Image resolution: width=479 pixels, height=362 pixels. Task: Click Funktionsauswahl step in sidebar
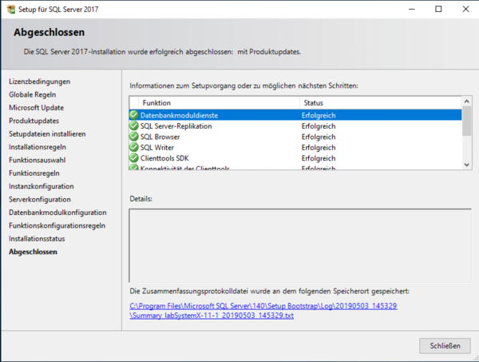(38, 160)
